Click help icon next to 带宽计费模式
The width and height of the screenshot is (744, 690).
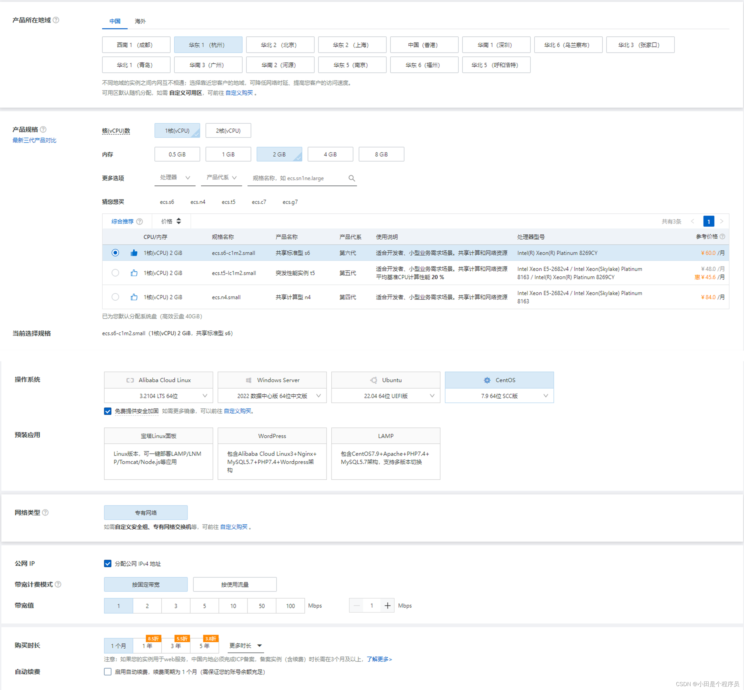[x=58, y=584]
